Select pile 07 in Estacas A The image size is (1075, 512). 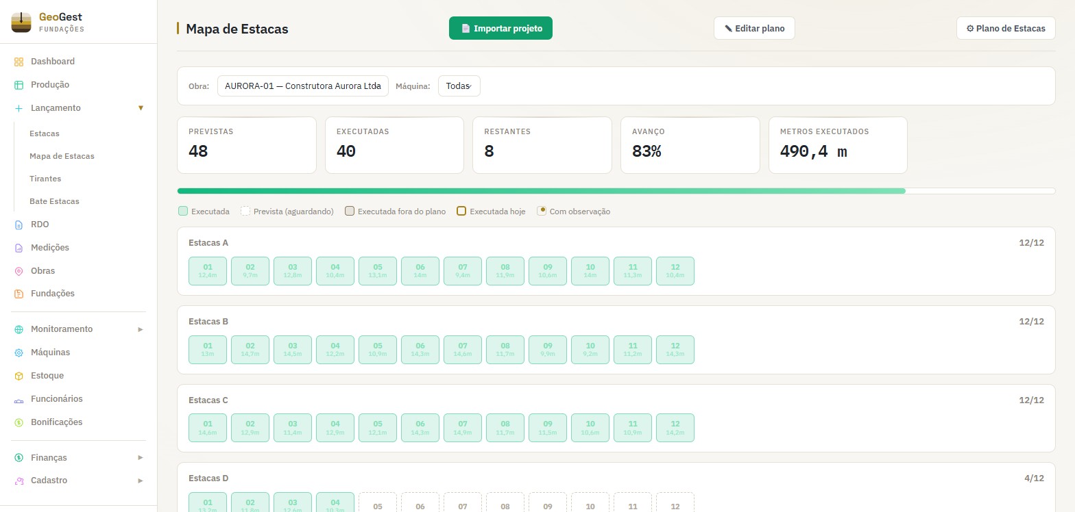click(463, 271)
